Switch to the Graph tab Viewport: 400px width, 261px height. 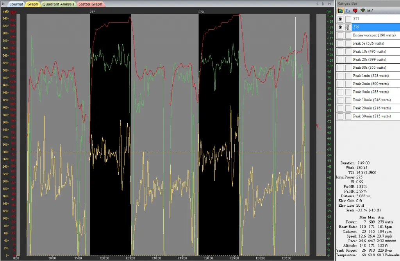[33, 4]
